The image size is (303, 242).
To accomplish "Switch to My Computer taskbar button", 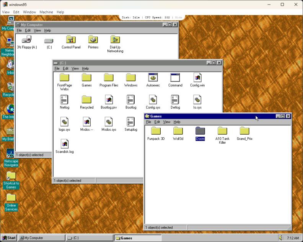I will (x=41, y=238).
